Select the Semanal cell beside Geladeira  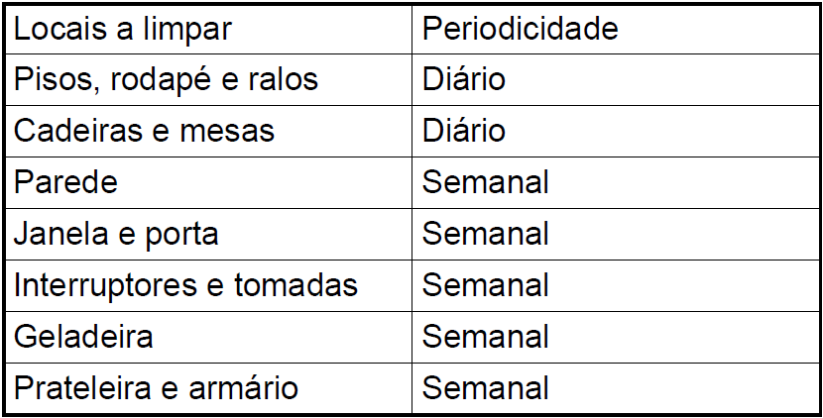click(485, 337)
